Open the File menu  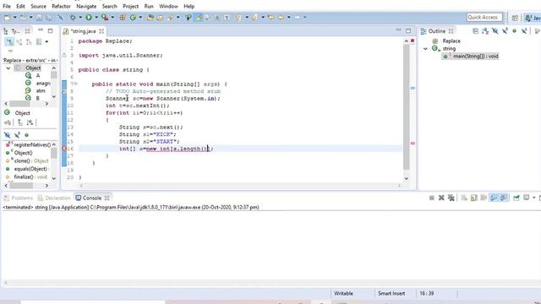tap(7, 6)
